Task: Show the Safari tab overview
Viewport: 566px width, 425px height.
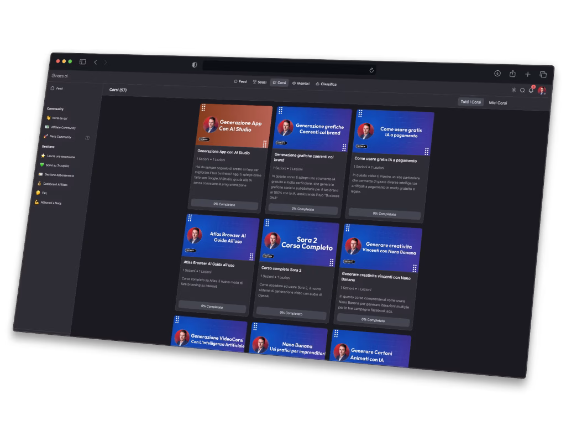Action: 543,75
